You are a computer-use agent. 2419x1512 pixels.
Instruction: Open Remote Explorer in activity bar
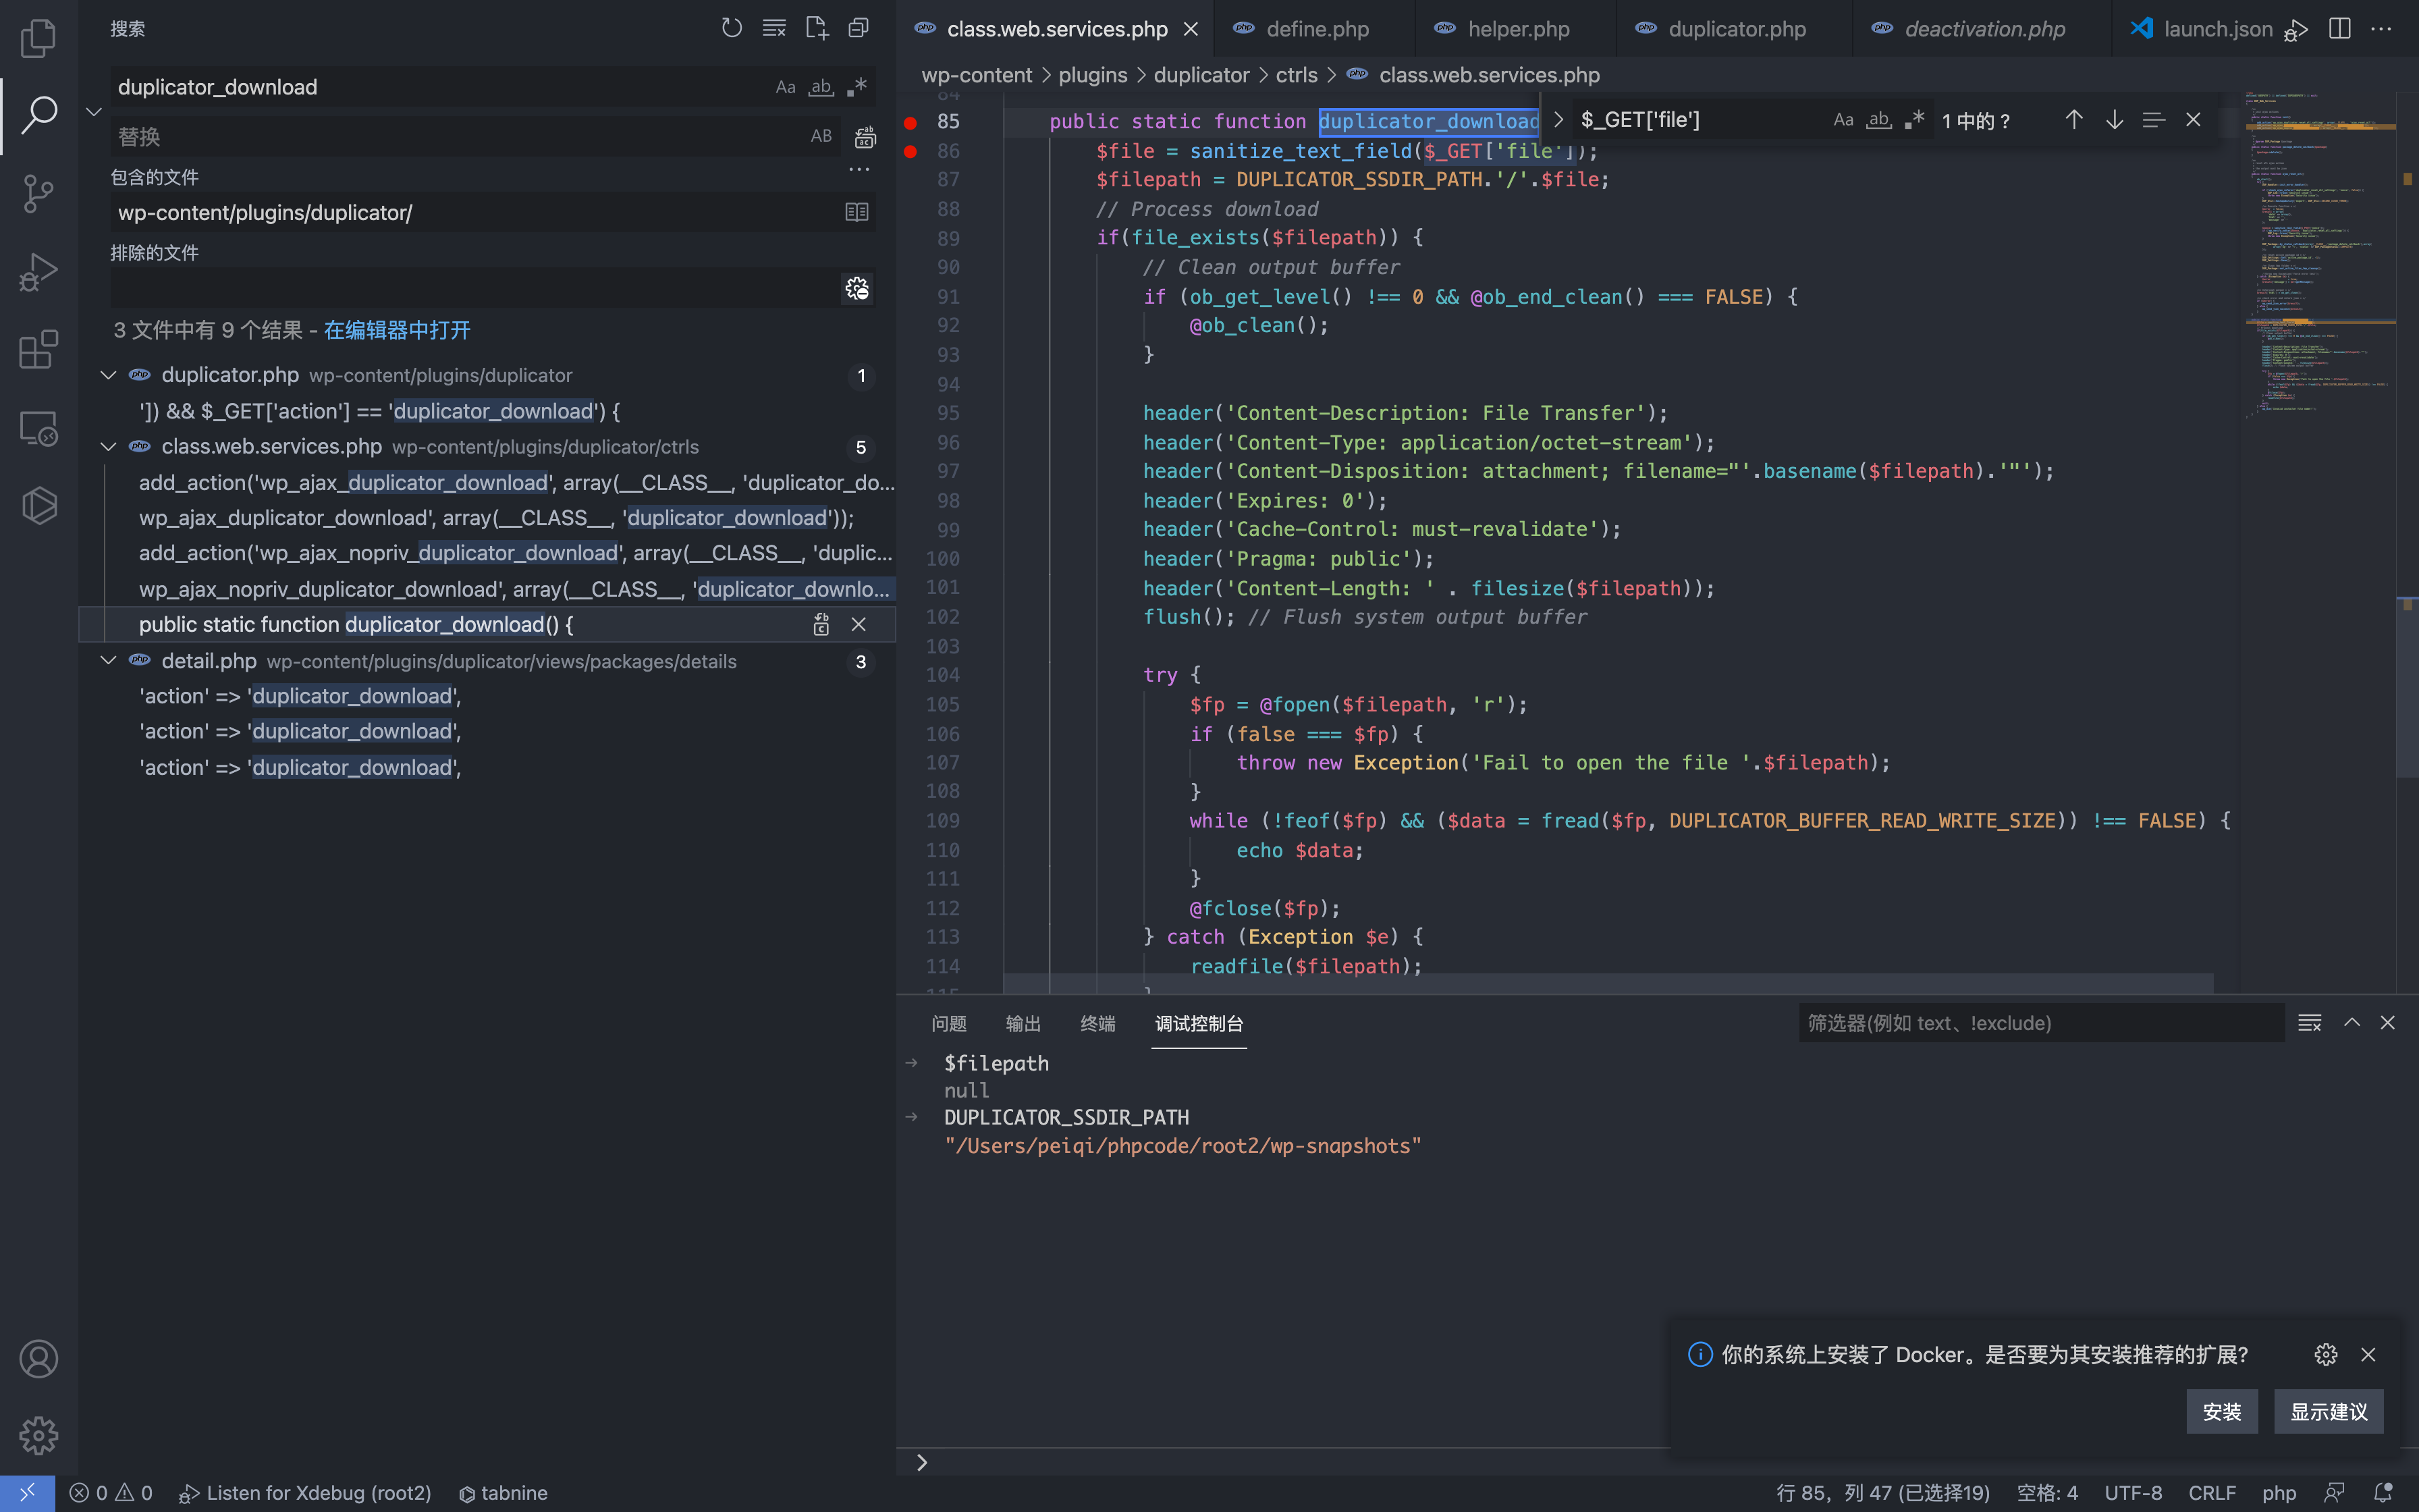tap(38, 428)
